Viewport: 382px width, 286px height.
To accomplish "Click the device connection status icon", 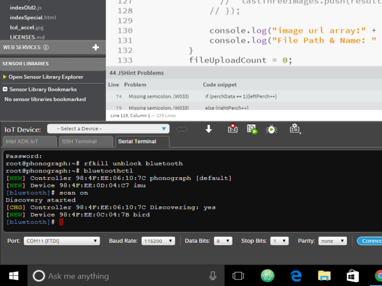I will coord(182,129).
